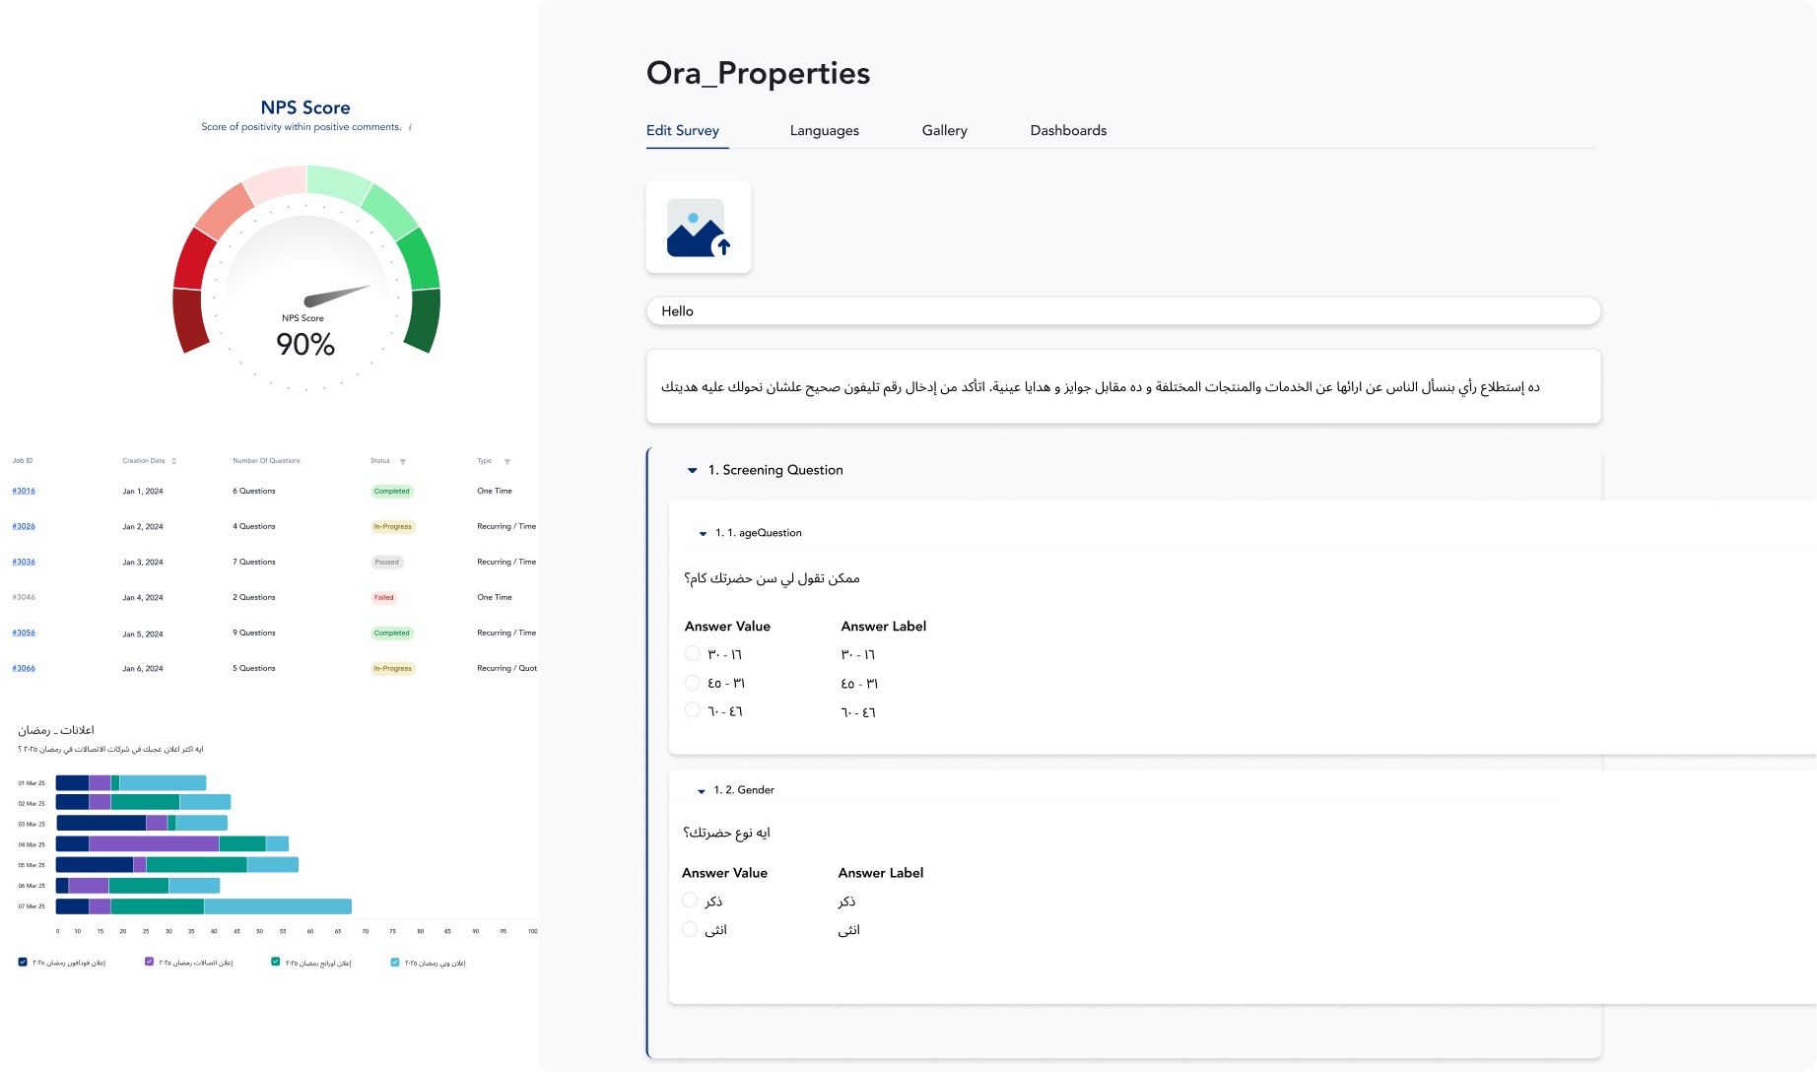Click the Failed status badge
1817x1072 pixels.
click(x=383, y=597)
